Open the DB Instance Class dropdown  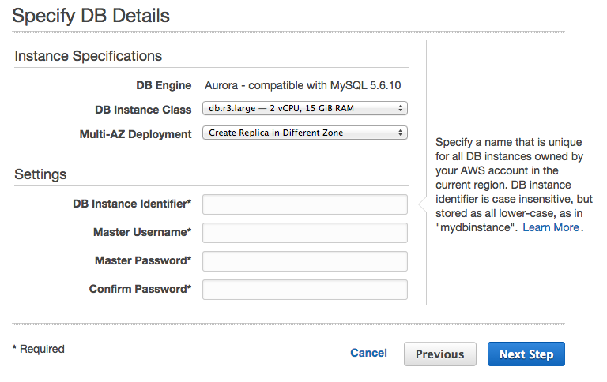click(x=305, y=109)
